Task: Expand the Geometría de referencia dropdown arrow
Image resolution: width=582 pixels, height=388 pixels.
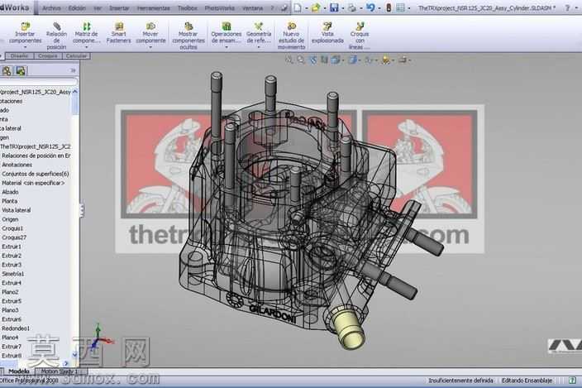Action: coord(259,47)
